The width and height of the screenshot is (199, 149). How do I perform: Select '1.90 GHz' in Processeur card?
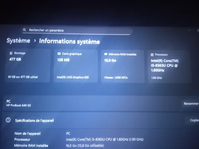click(x=157, y=78)
